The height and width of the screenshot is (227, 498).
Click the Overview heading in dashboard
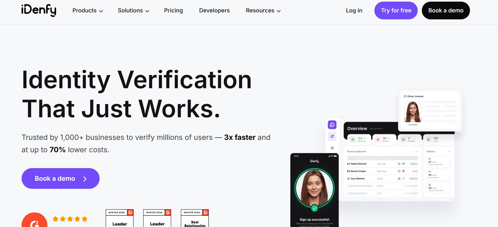[x=357, y=129]
